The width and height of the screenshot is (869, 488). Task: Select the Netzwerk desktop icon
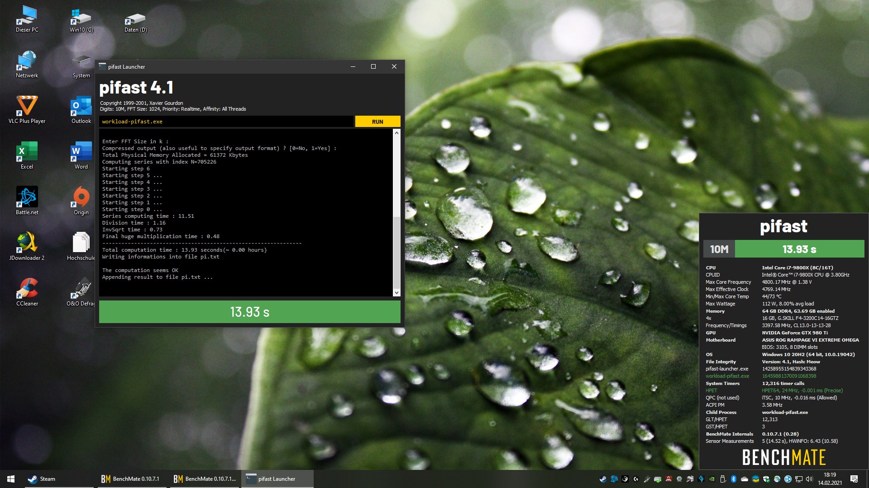pyautogui.click(x=27, y=65)
